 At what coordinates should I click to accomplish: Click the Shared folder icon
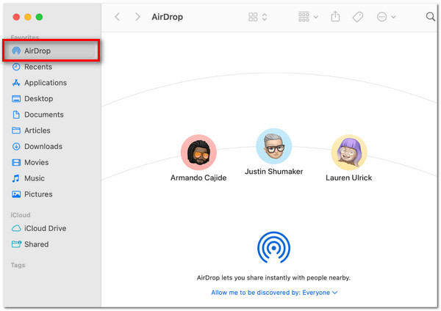coord(16,244)
